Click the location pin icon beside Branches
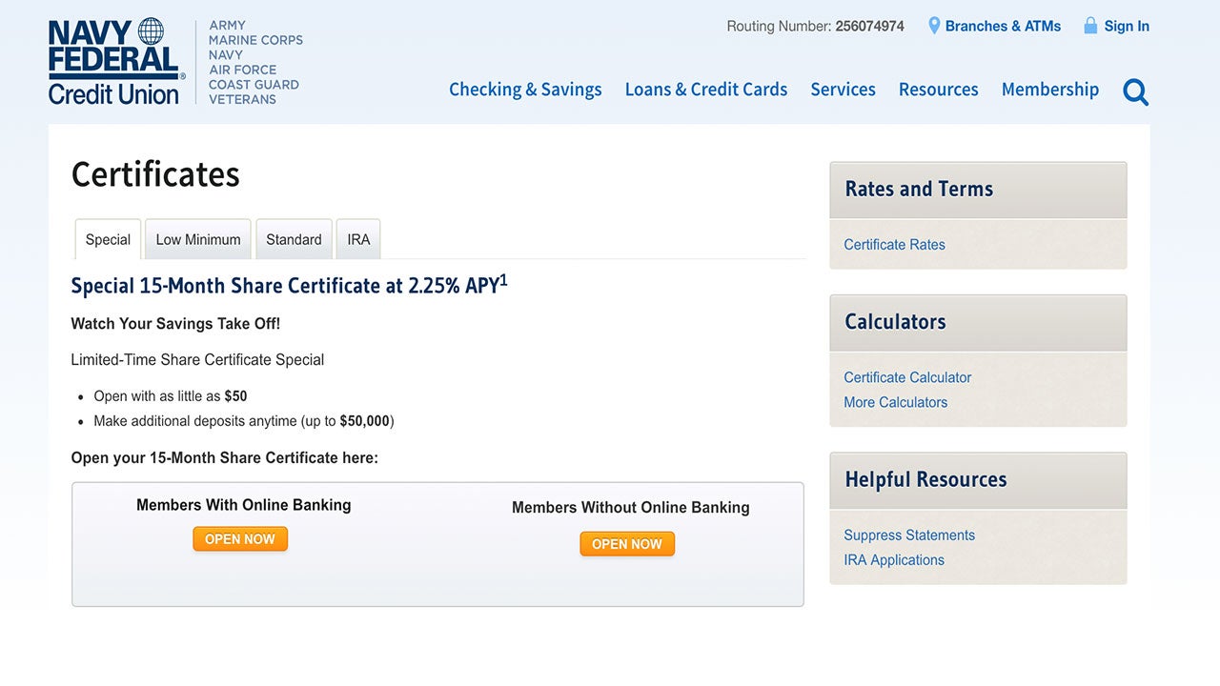The height and width of the screenshot is (686, 1220). pos(934,26)
